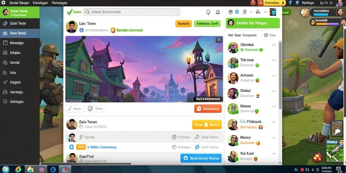Toggle the green Siaer checkmark
Viewport: 346px width, 173px height.
click(70, 12)
